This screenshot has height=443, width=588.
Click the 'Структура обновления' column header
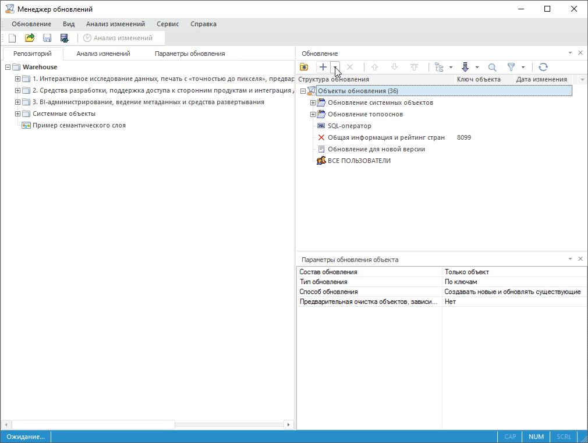click(376, 80)
